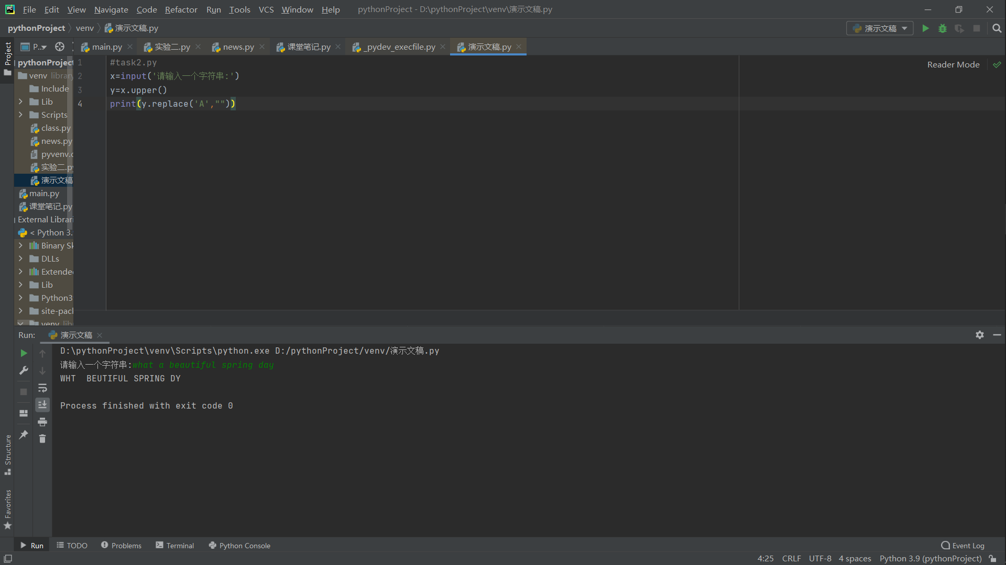Open the Refactor menu
The height and width of the screenshot is (565, 1006).
(181, 9)
